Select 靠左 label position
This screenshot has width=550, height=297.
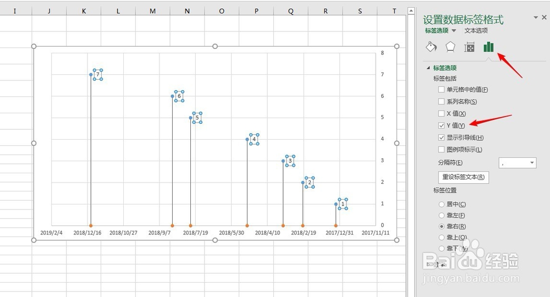442,215
